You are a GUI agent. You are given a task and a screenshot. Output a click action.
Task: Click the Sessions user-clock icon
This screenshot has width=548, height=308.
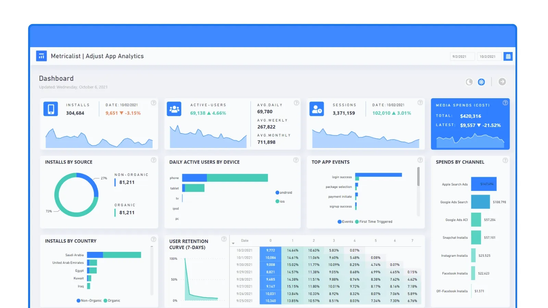pyautogui.click(x=316, y=109)
